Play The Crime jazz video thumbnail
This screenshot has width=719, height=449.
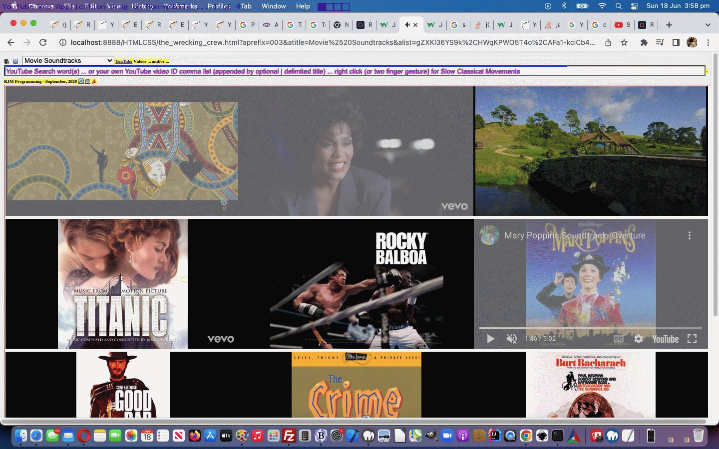[356, 385]
